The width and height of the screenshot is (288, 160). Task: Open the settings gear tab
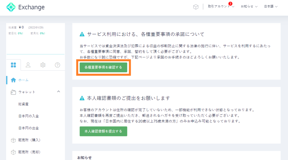(x=43, y=65)
